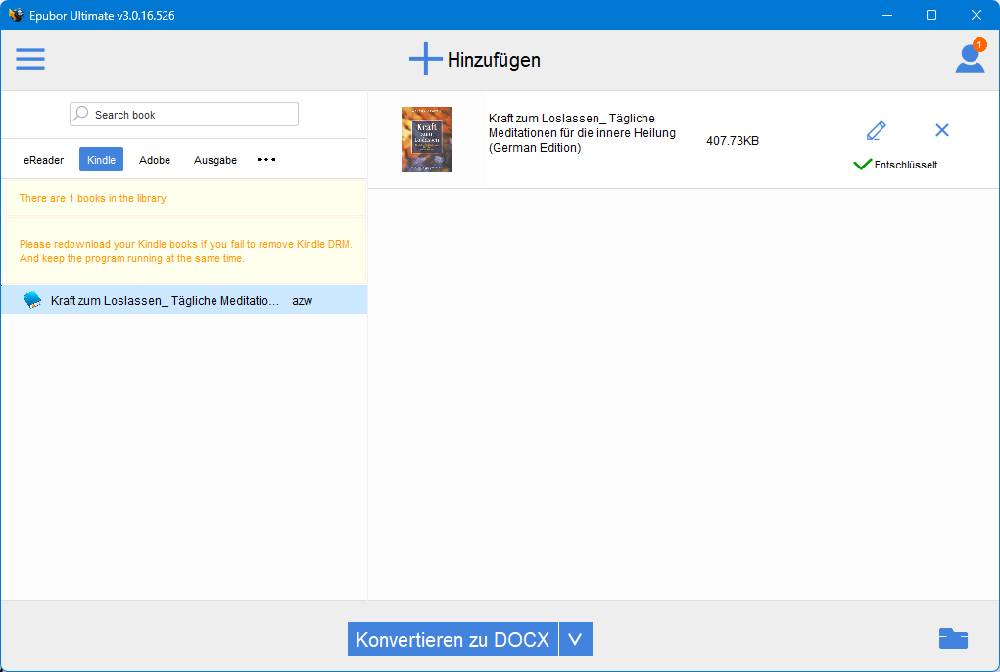Edit book metadata with the pencil icon
The image size is (1000, 672).
pyautogui.click(x=875, y=129)
